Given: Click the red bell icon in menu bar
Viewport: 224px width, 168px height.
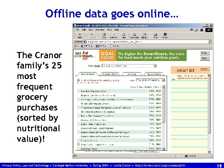Looking at the screenshot, I should click(x=202, y=30).
